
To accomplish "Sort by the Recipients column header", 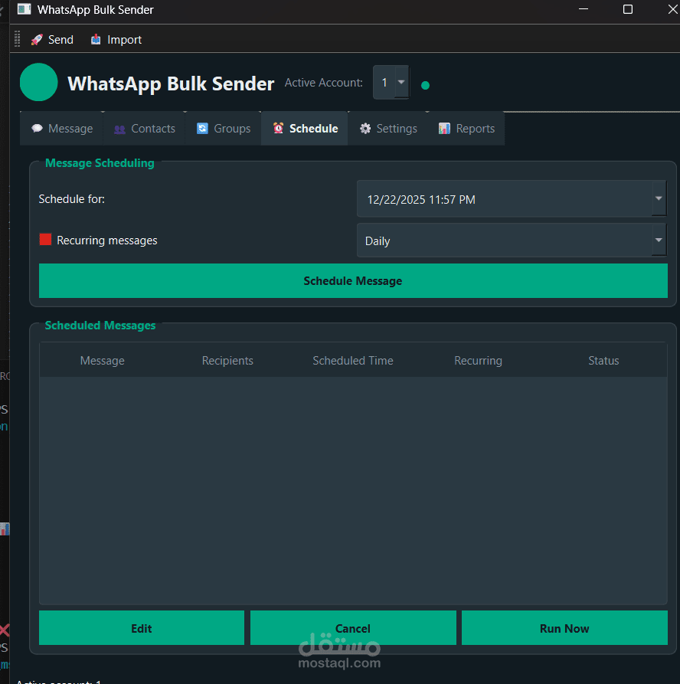I will 227,361.
